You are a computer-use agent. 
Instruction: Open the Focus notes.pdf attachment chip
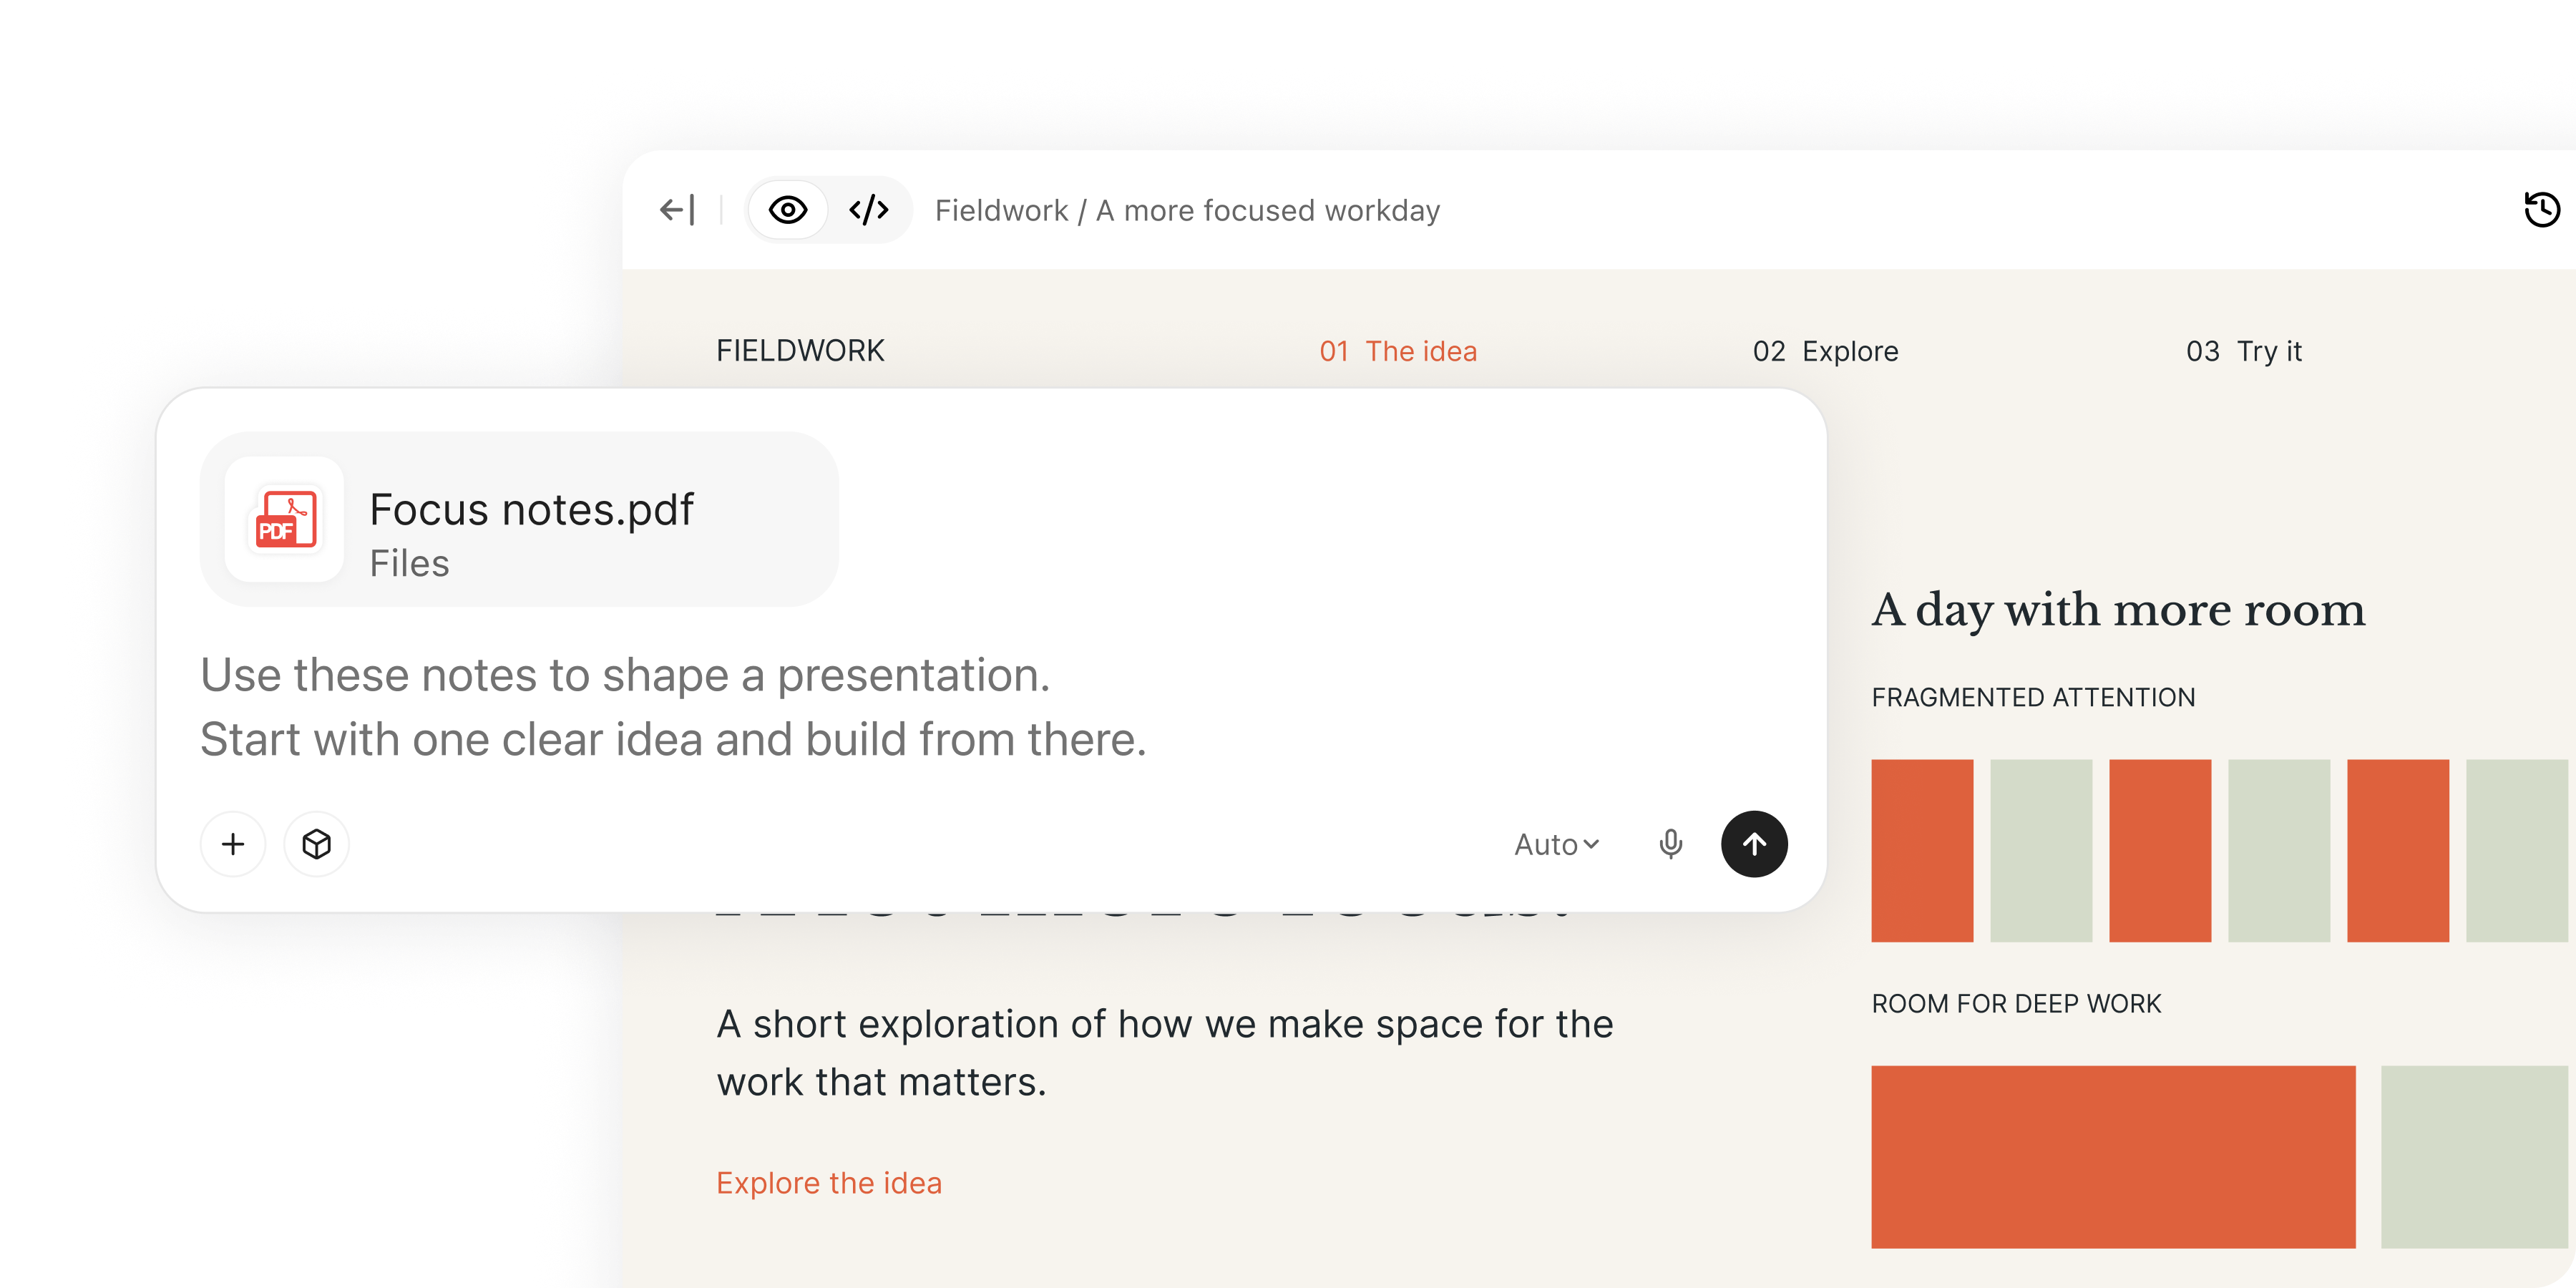point(519,519)
